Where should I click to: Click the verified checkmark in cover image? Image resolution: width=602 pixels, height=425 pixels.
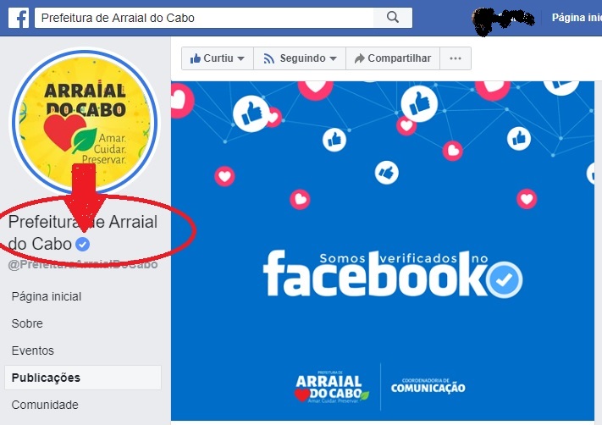pyautogui.click(x=504, y=280)
